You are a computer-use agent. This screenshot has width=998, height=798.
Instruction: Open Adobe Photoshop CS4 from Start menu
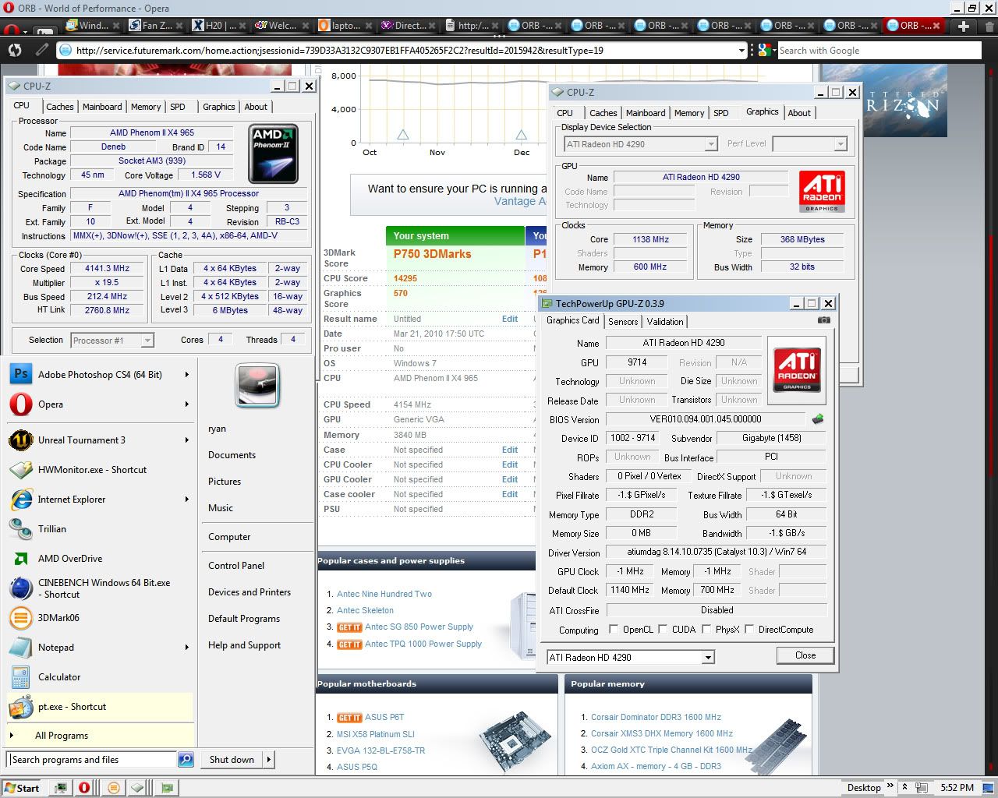tap(100, 375)
